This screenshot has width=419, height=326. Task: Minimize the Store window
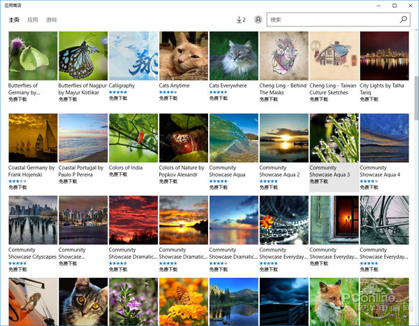pyautogui.click(x=375, y=5)
